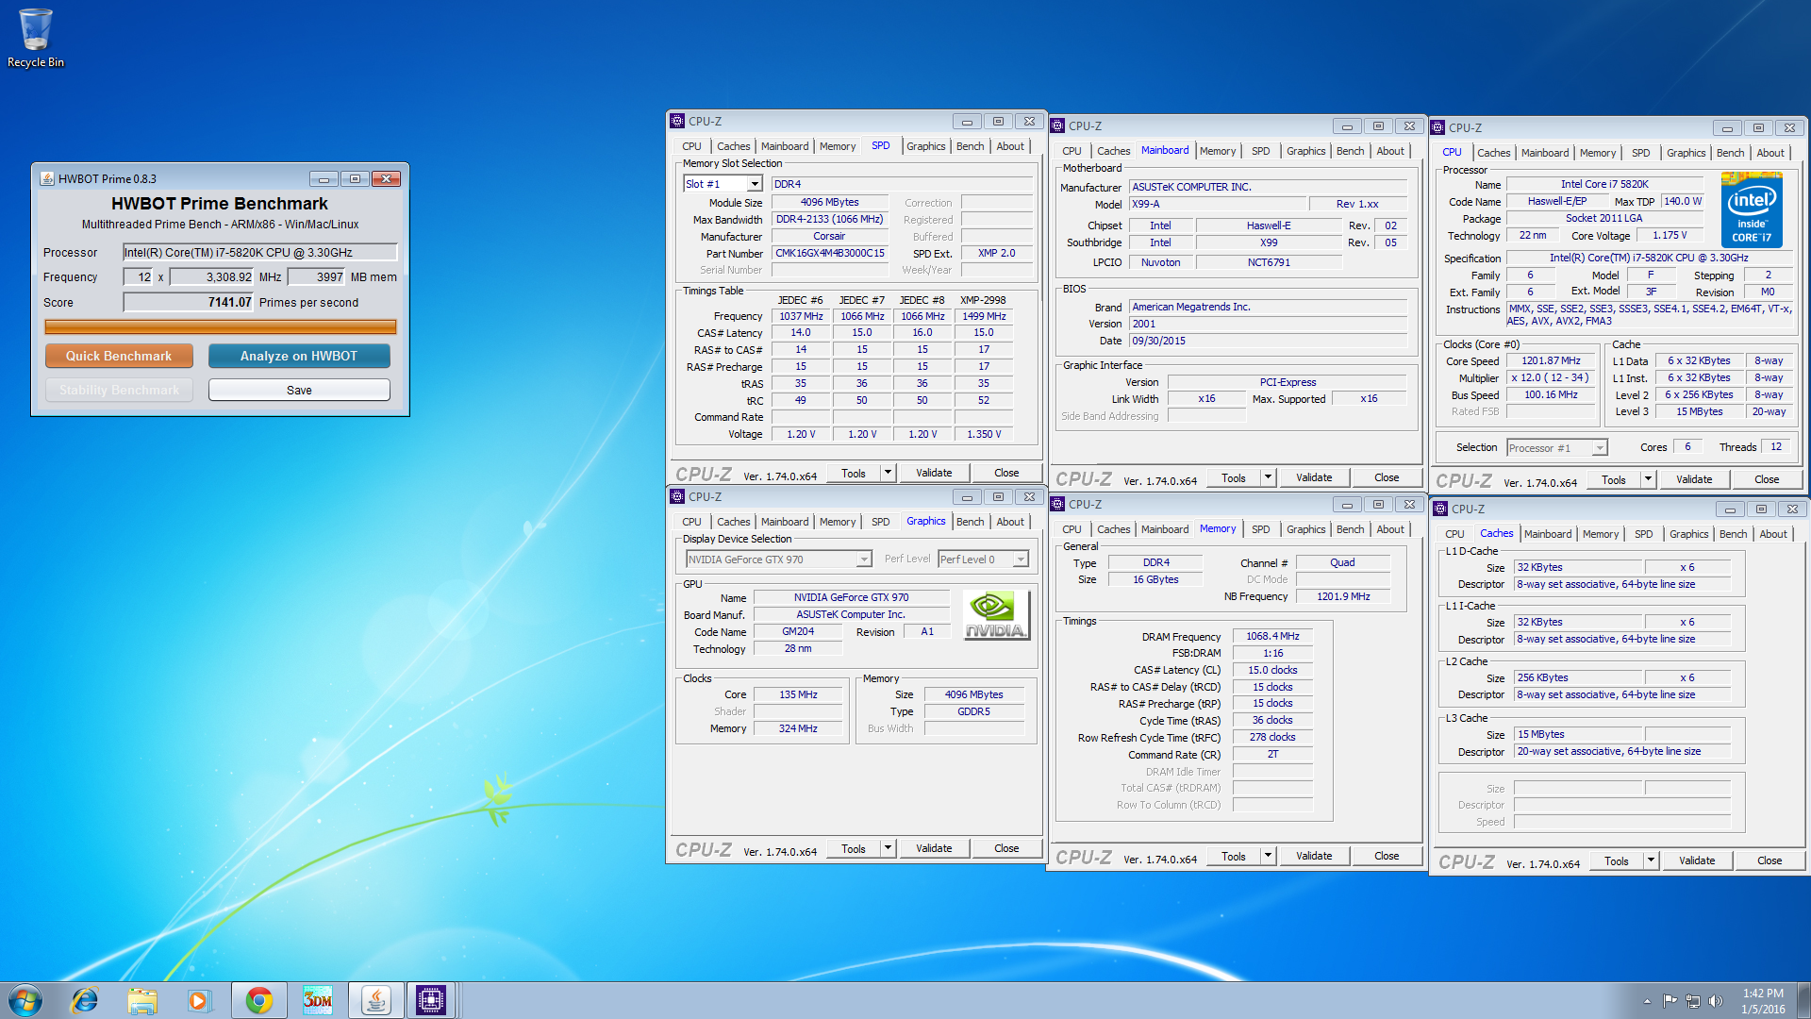Select Mainboard tab in the Caches window
The height and width of the screenshot is (1019, 1811).
(x=1548, y=534)
